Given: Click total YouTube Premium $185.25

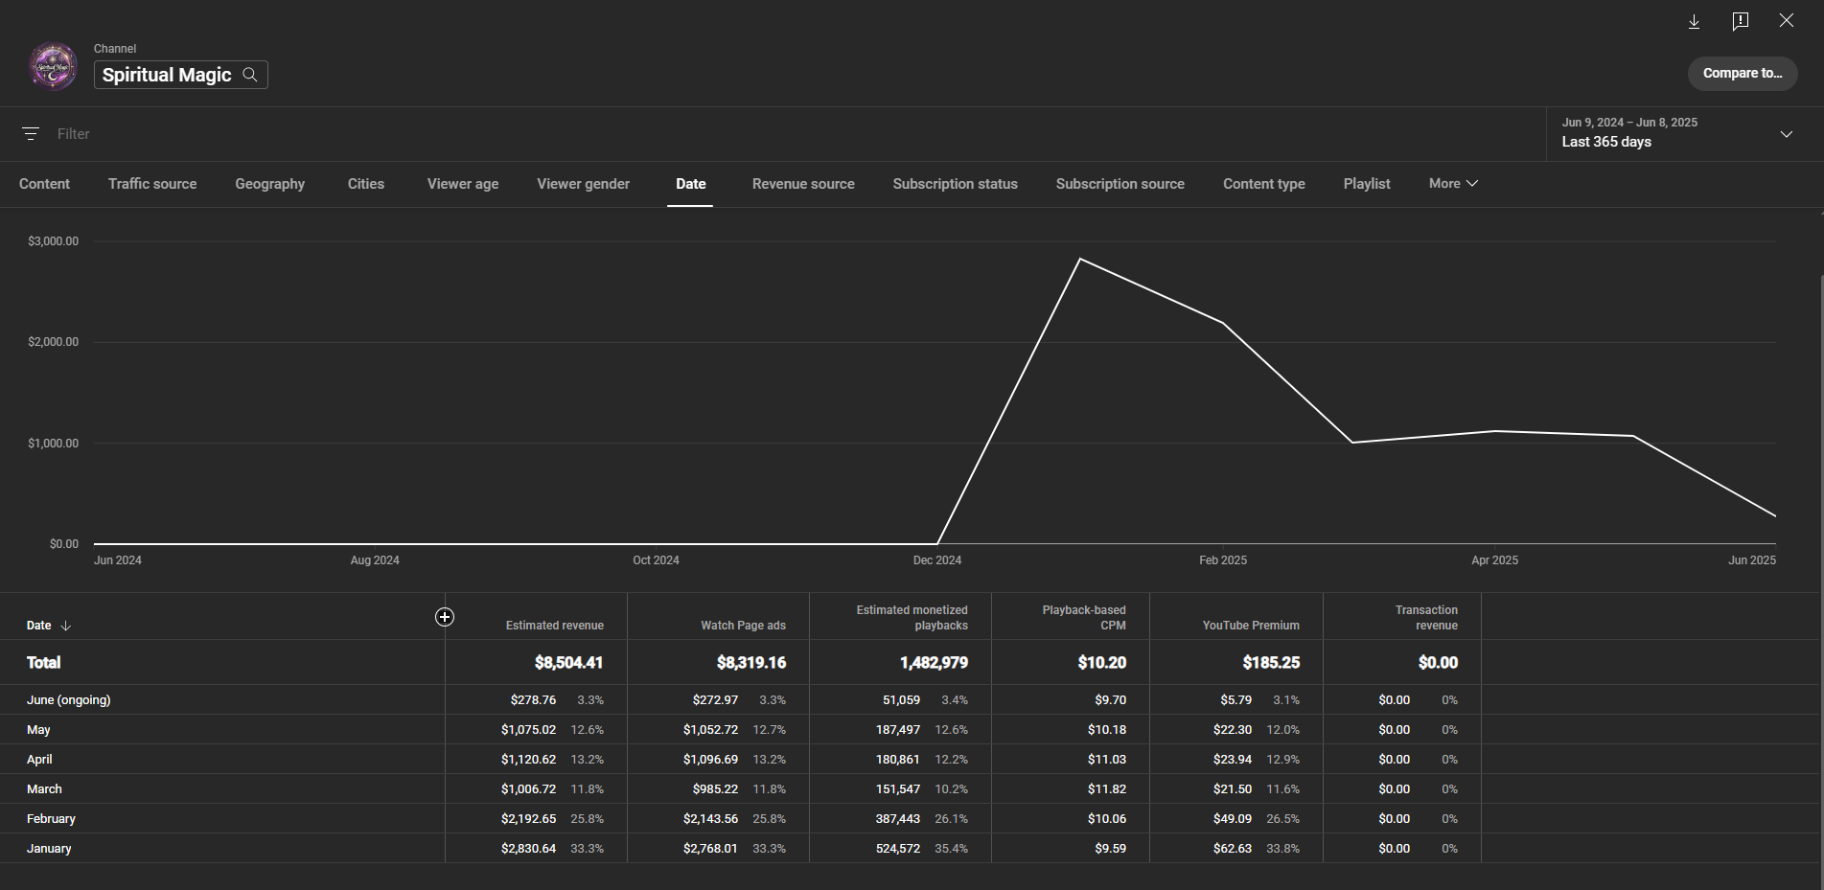Looking at the screenshot, I should pyautogui.click(x=1271, y=663).
